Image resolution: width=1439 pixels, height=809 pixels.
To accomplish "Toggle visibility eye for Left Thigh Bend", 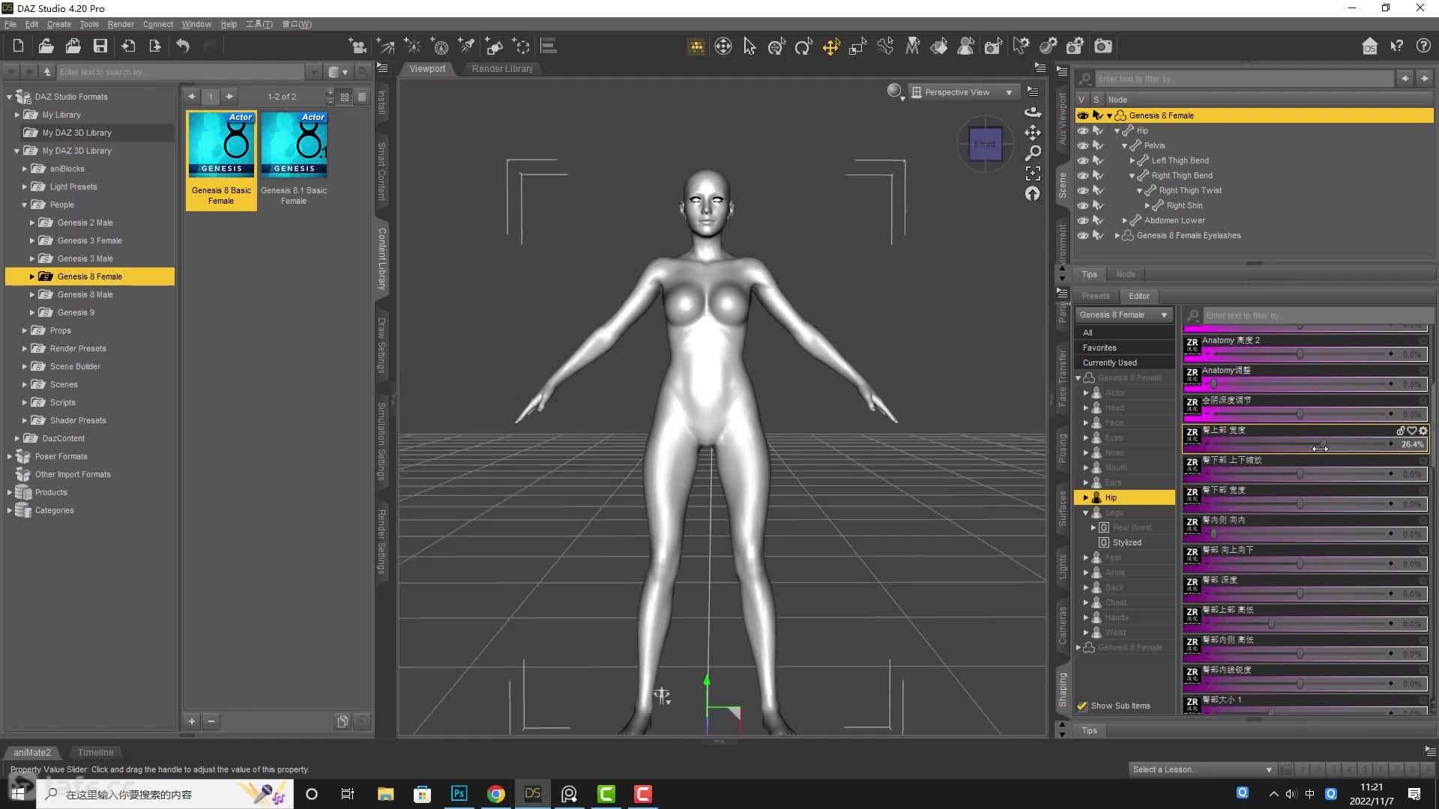I will (1083, 160).
